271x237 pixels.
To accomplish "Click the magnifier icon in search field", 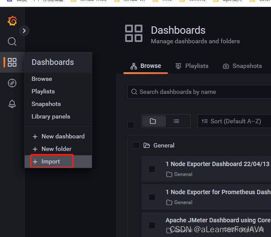I will (x=134, y=92).
